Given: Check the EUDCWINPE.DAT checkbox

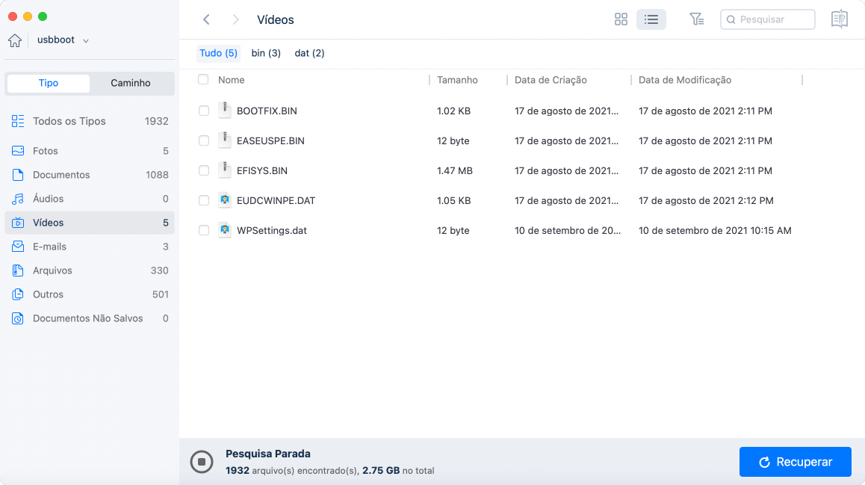Looking at the screenshot, I should (x=204, y=200).
